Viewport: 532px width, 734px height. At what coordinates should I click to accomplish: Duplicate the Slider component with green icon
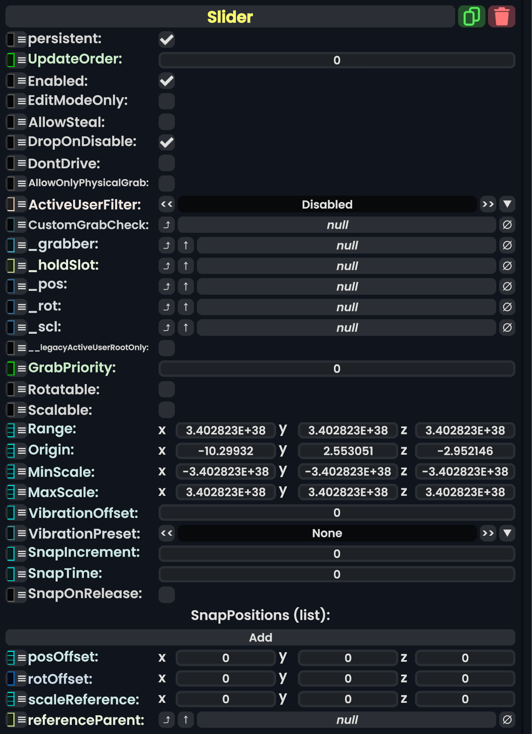(x=471, y=17)
